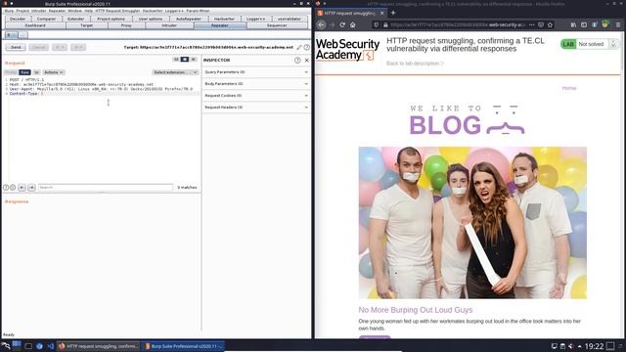
Task: Open No More Burping Out Loud Guys post
Action: click(x=415, y=310)
